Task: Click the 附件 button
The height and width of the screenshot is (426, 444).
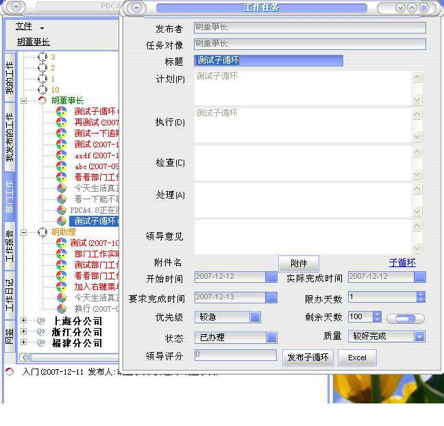Action: [x=299, y=263]
